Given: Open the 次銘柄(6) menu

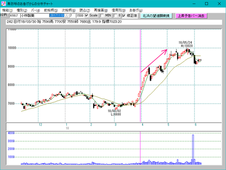Looking at the screenshot, I should (69, 10).
